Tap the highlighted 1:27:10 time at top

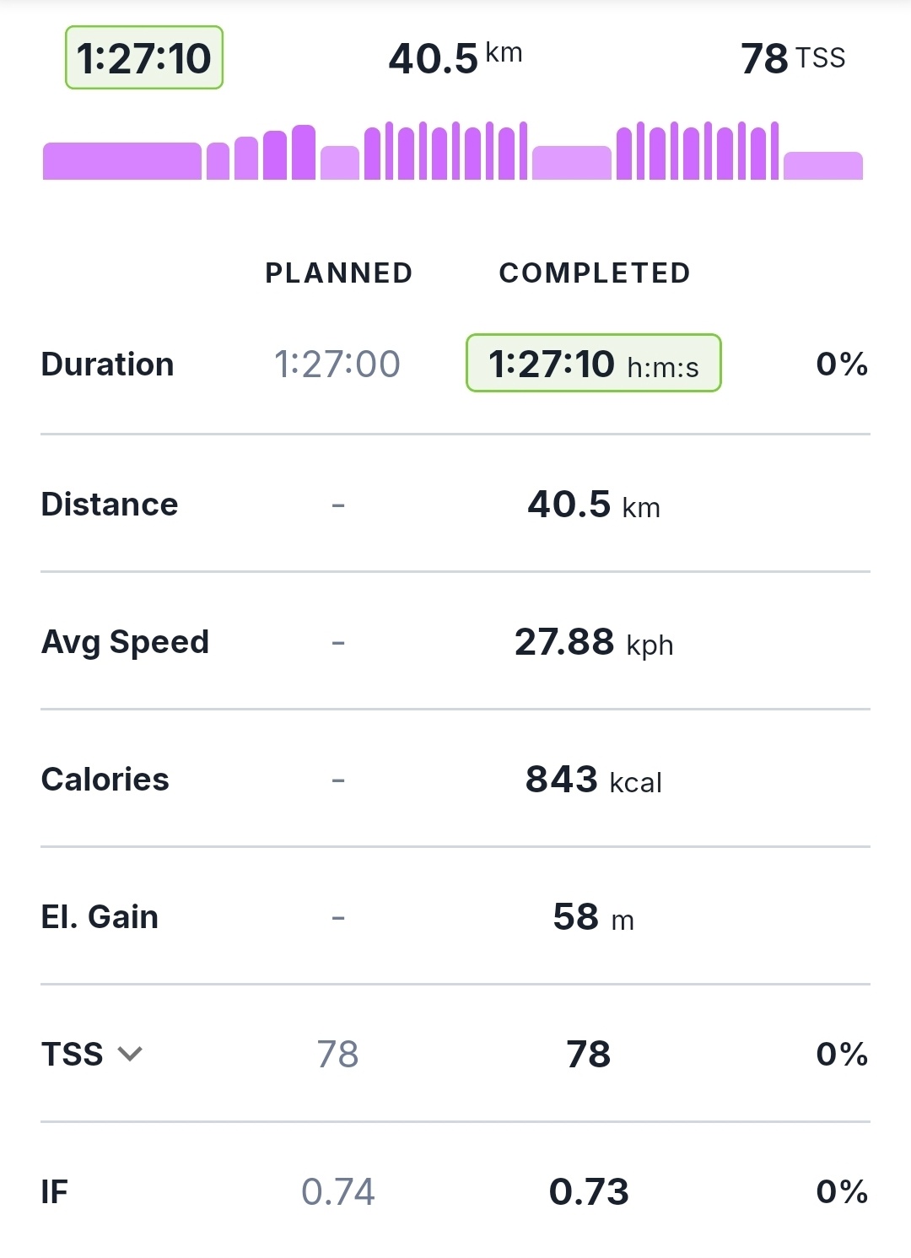click(144, 58)
